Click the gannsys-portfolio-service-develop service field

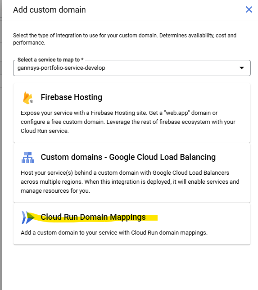pos(132,68)
